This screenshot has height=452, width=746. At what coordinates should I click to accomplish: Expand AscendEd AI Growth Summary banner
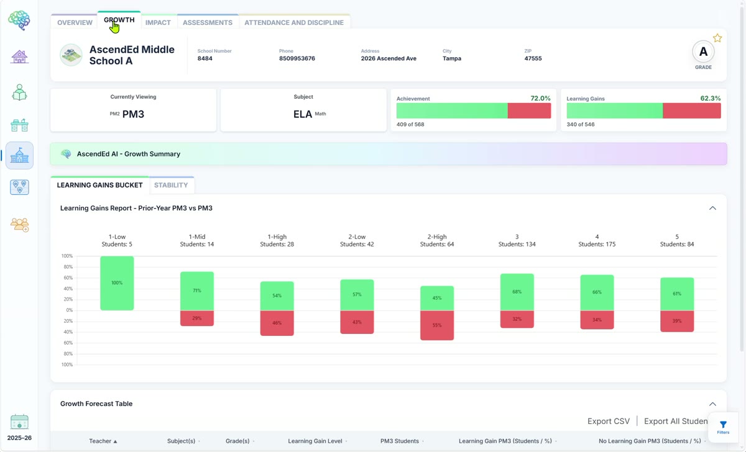389,154
